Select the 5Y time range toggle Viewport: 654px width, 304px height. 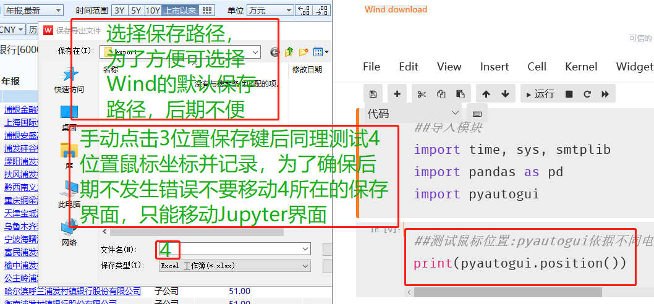136,11
